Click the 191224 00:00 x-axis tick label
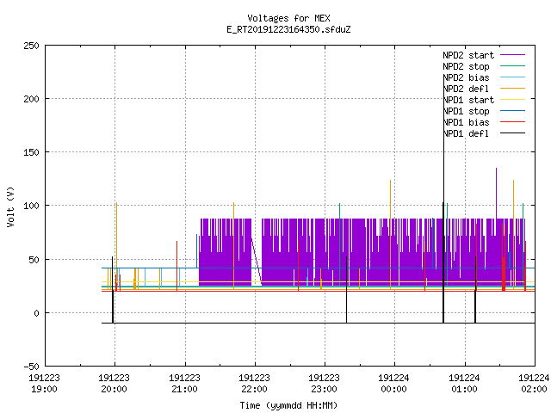This screenshot has height=413, width=551. tap(394, 384)
